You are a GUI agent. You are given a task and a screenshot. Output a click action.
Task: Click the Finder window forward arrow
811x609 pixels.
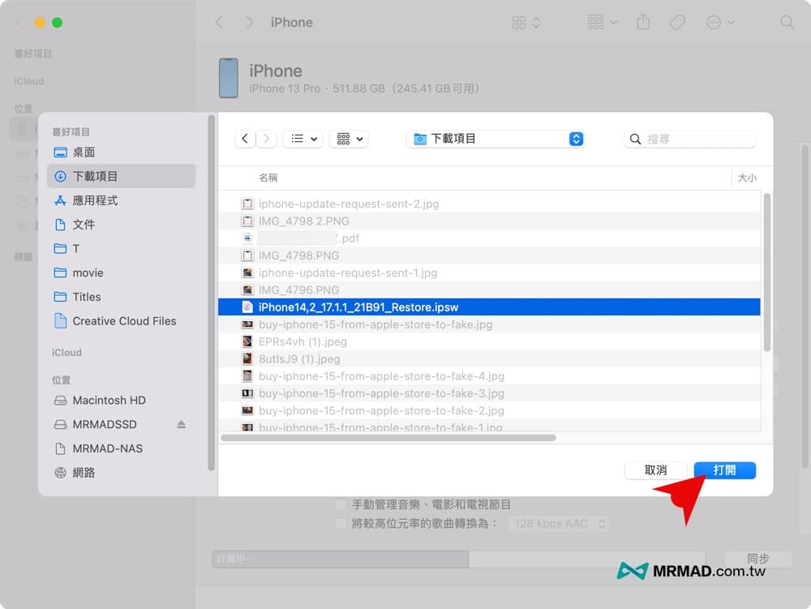pyautogui.click(x=250, y=22)
